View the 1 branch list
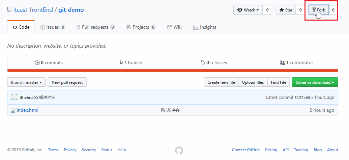The image size is (349, 160). tap(131, 63)
